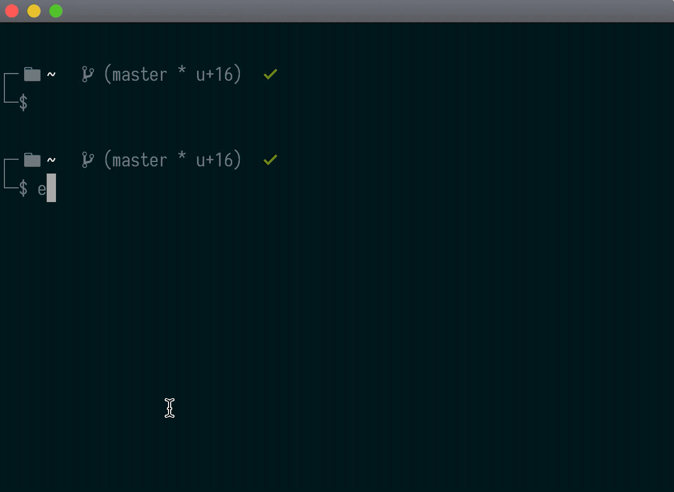Toggle the green checkmark in the second prompt

click(x=269, y=159)
